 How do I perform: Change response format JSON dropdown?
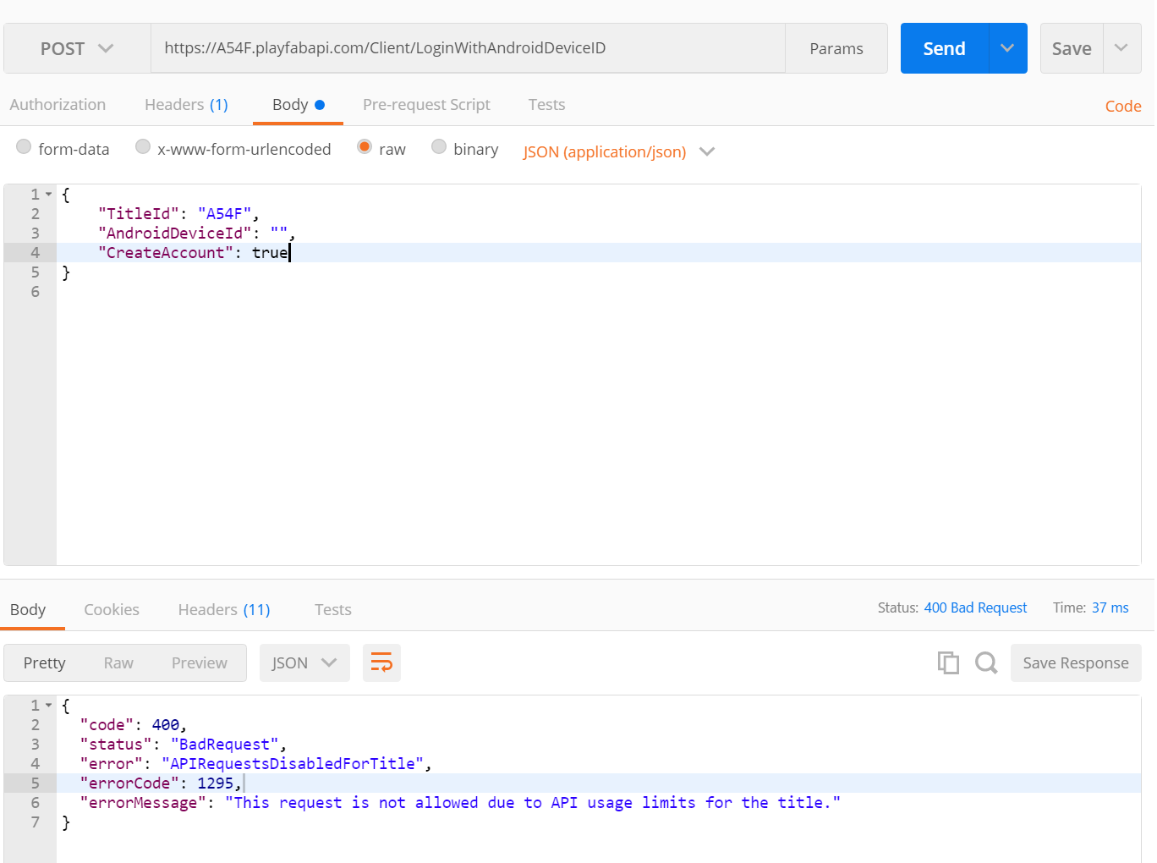click(x=304, y=662)
